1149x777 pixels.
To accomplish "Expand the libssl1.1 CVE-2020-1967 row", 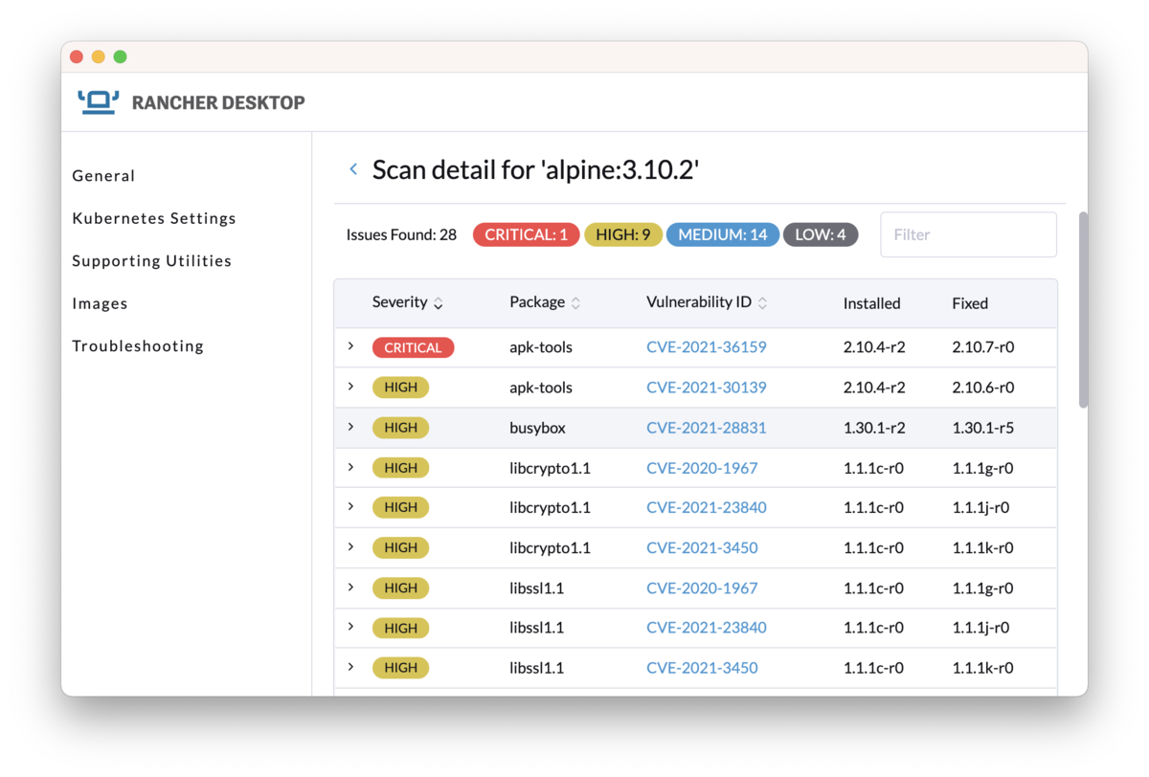I will coord(350,587).
